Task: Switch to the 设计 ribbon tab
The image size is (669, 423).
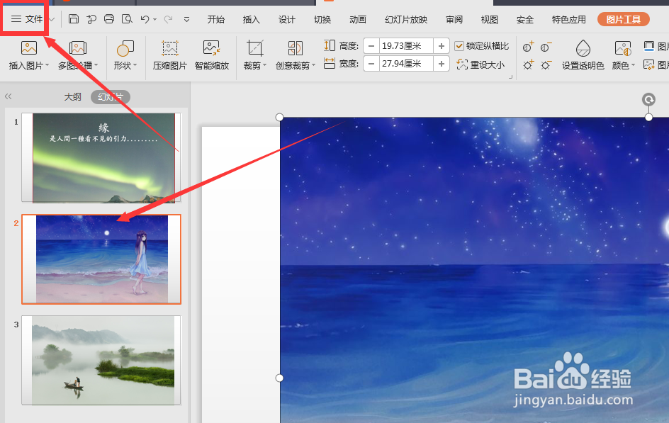Action: (287, 20)
